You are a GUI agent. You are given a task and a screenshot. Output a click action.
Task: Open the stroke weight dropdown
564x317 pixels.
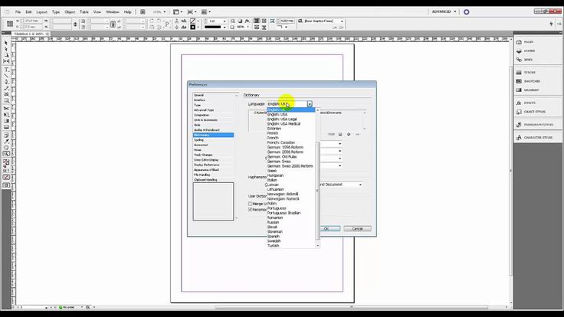click(225, 21)
